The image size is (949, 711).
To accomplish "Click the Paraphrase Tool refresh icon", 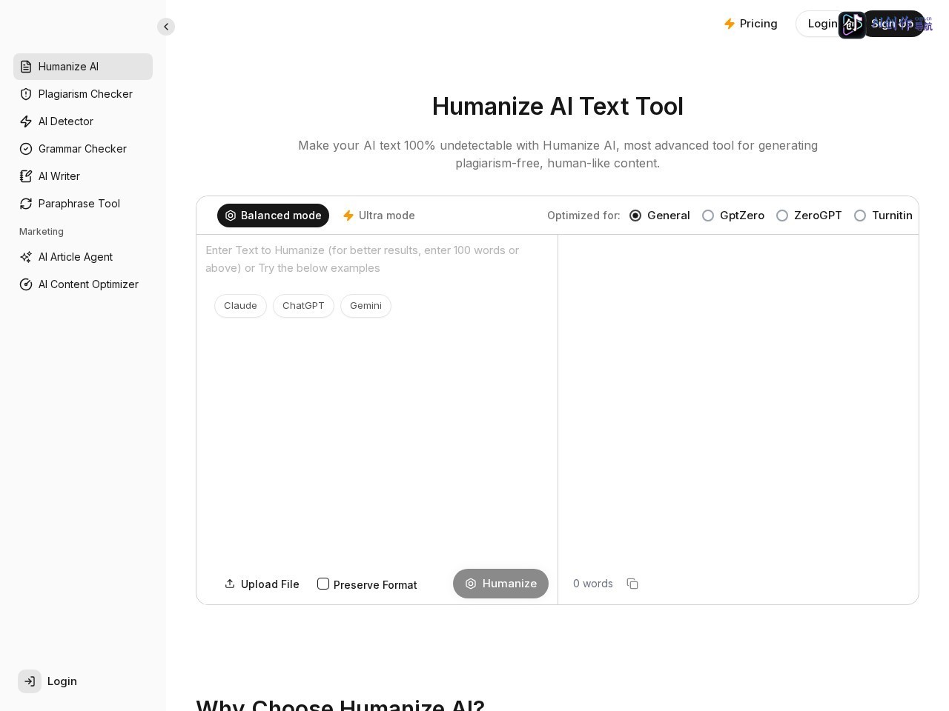I will pyautogui.click(x=26, y=204).
